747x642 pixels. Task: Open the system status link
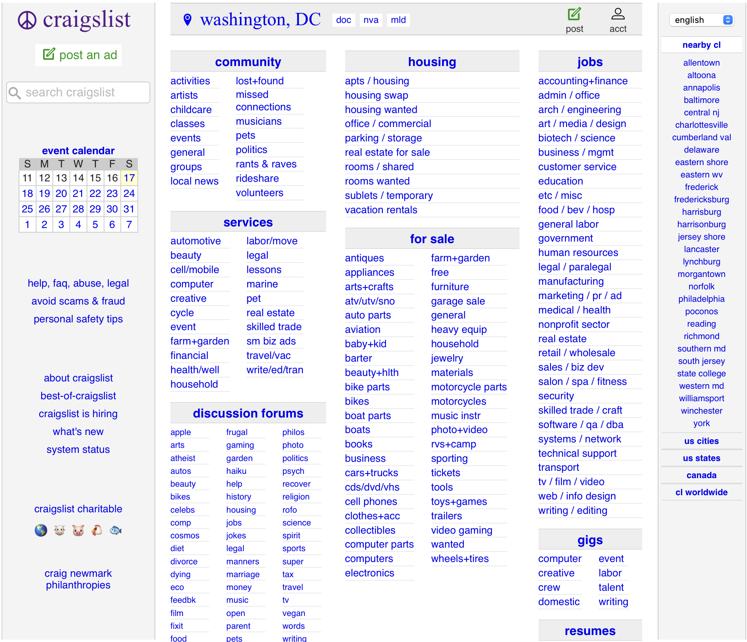(78, 450)
